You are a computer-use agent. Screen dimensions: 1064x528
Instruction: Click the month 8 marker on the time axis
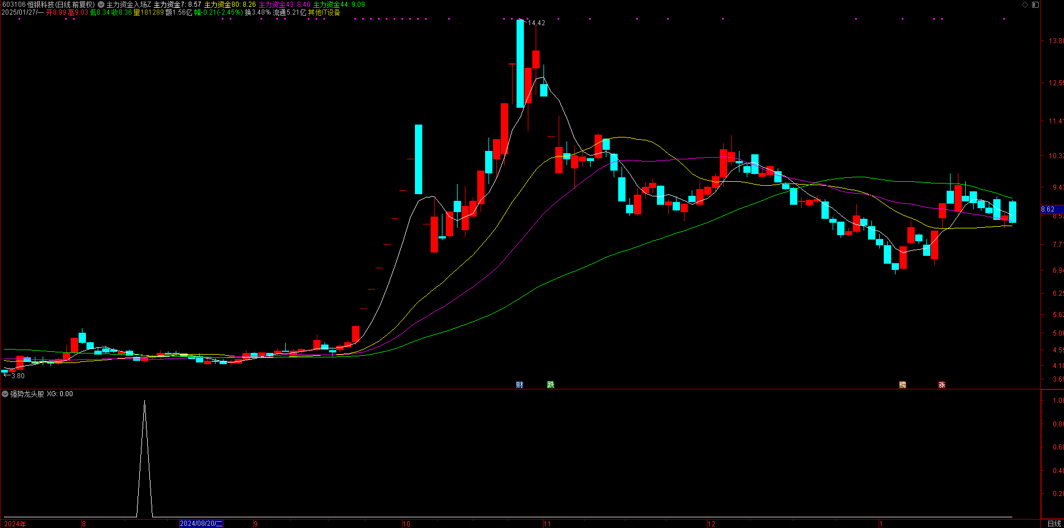[84, 524]
